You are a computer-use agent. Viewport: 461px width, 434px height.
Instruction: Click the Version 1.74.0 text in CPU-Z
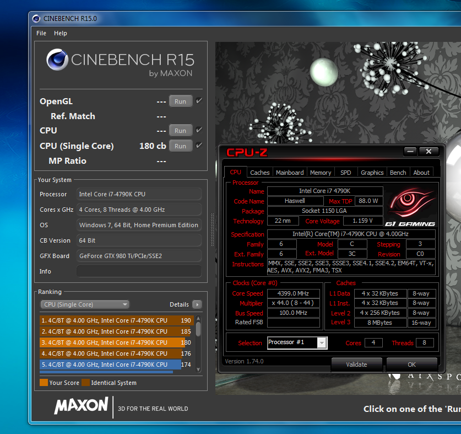244,361
